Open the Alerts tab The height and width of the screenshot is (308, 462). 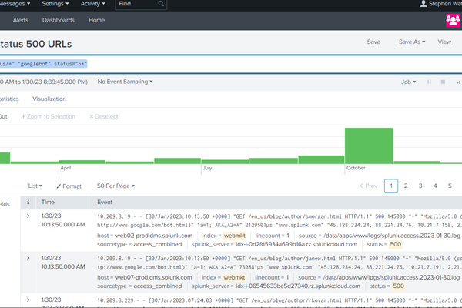[21, 20]
